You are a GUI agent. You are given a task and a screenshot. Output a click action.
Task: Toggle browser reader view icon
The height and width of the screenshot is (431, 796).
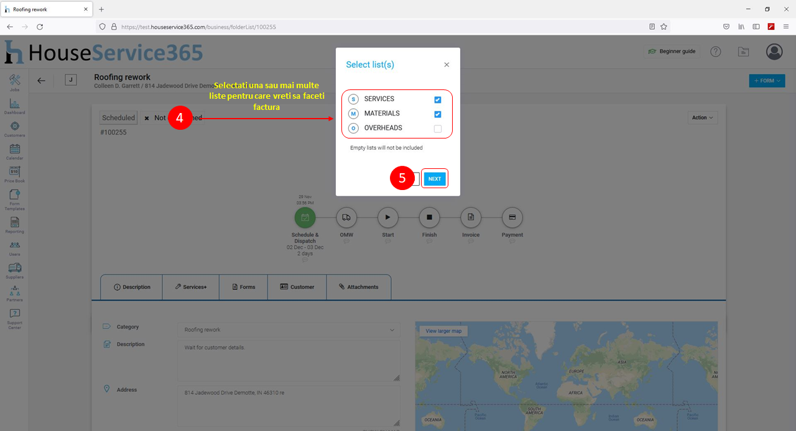click(652, 27)
